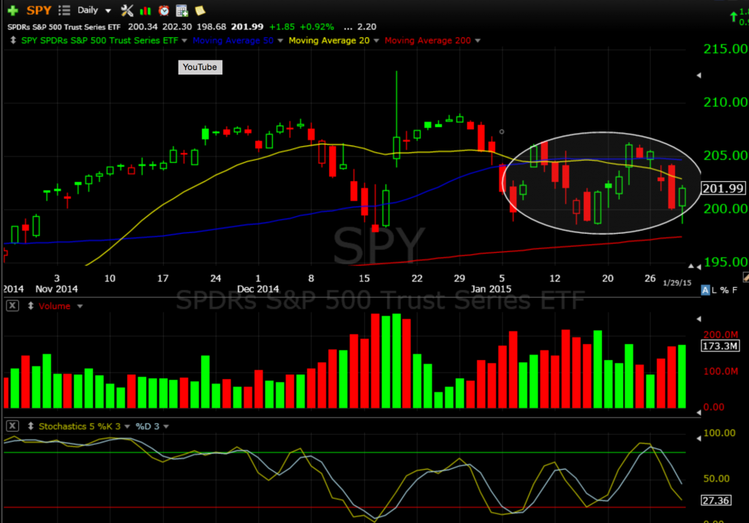Open the watchlist list icon beside SPY
This screenshot has width=749, height=523.
pos(64,10)
